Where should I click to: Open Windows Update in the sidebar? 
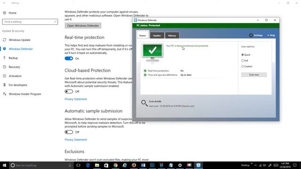click(x=19, y=40)
